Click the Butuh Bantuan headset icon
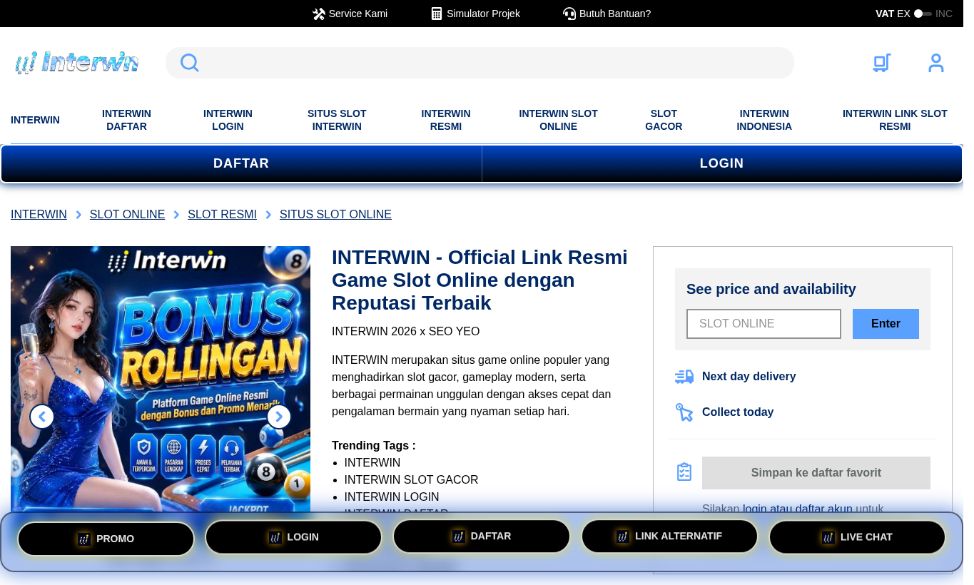 point(569,14)
